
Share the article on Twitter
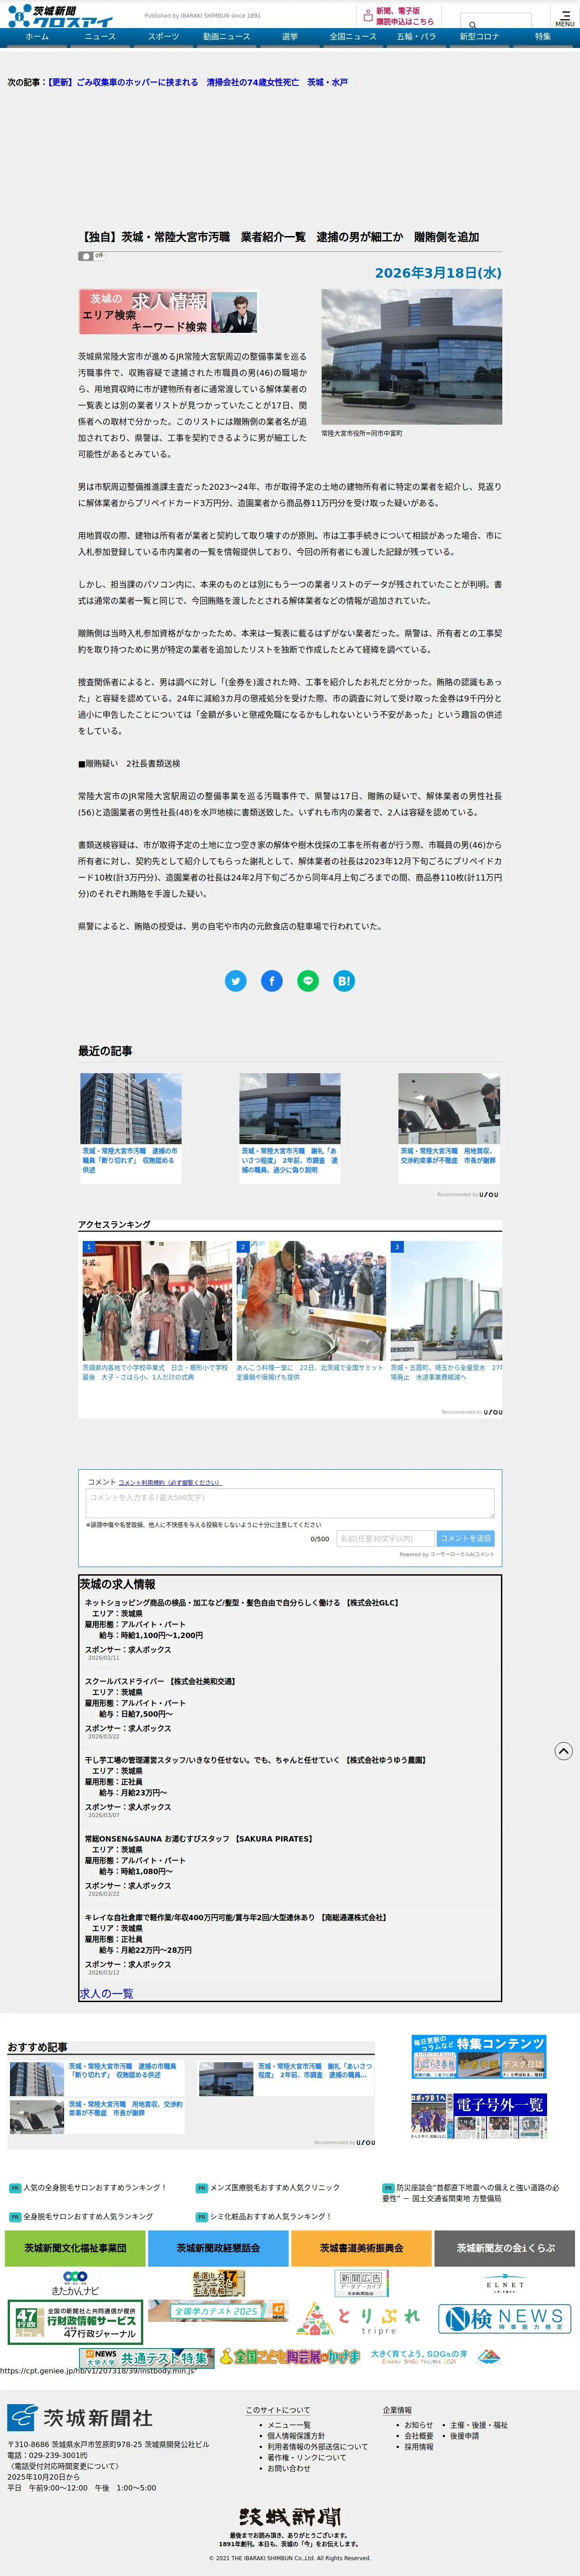(x=236, y=981)
